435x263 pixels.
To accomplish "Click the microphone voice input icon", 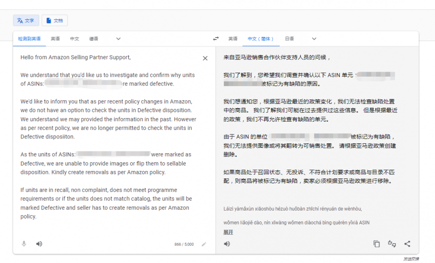I will [x=24, y=244].
